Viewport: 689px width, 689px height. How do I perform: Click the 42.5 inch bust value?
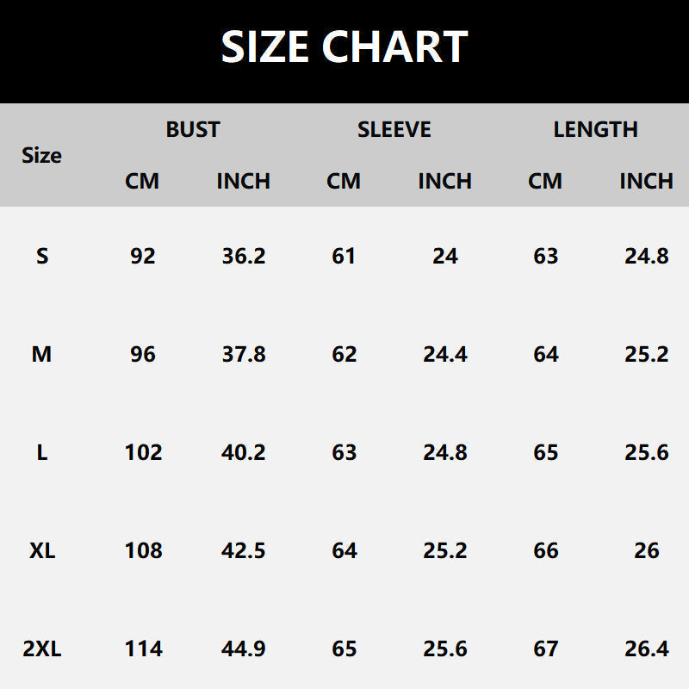click(244, 550)
